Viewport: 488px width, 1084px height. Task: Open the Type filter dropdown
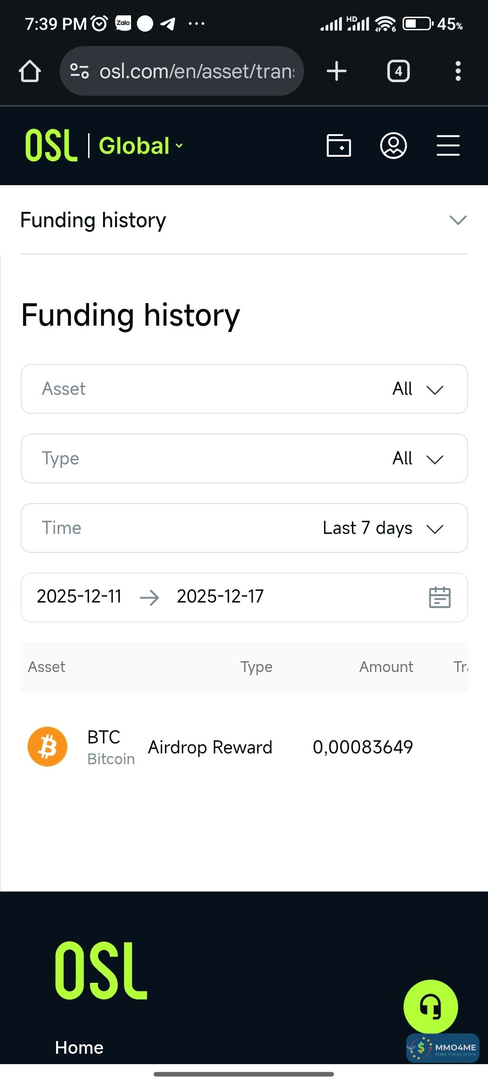(x=244, y=458)
